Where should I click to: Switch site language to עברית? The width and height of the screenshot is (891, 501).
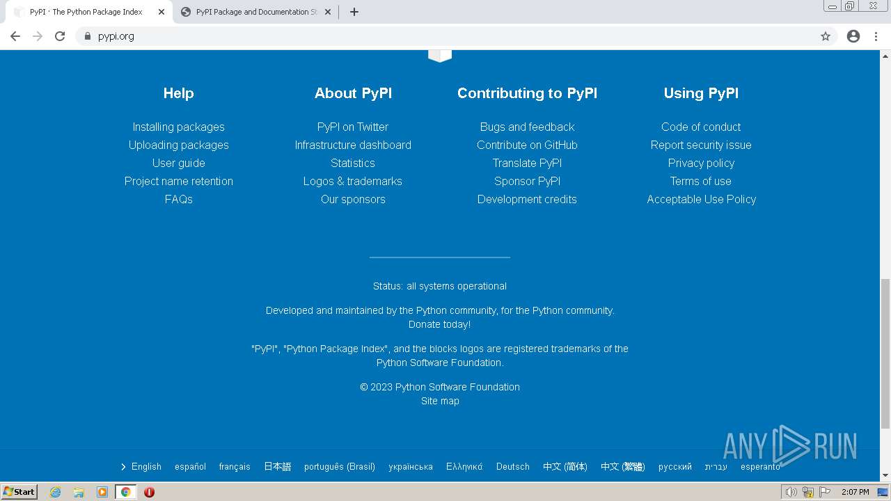click(x=716, y=466)
